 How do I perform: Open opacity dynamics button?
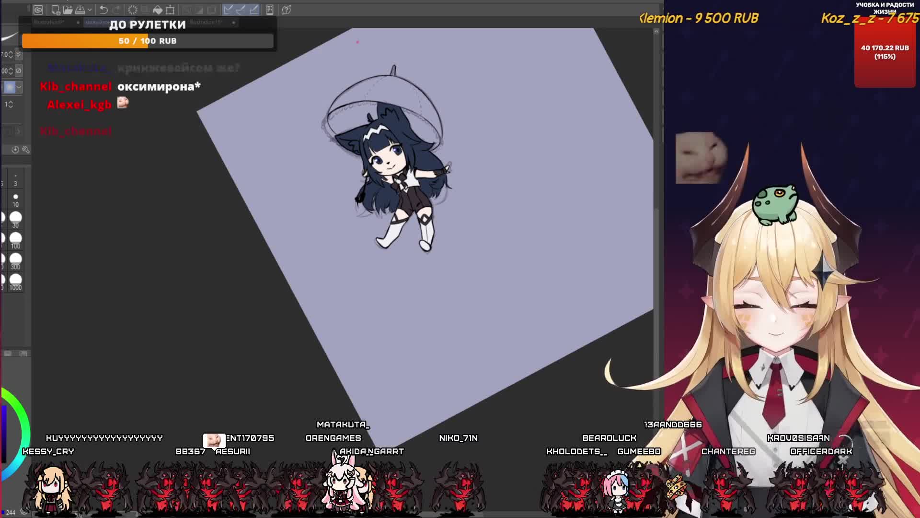[x=19, y=71]
